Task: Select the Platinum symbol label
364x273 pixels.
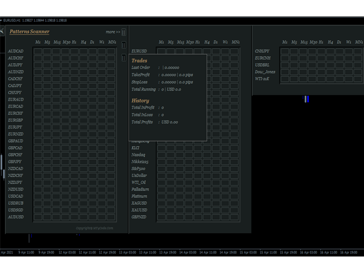Action: point(139,196)
